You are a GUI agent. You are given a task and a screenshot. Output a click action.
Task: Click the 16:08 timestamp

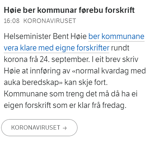click(x=12, y=21)
